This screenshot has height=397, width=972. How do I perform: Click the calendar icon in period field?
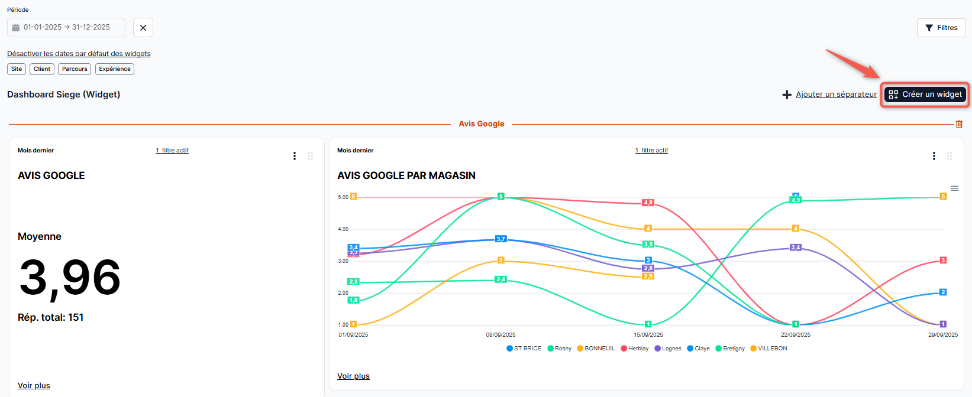tap(16, 28)
